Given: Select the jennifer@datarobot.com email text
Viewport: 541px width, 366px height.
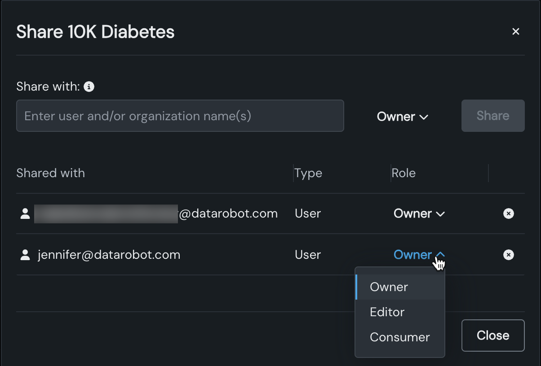Looking at the screenshot, I should [109, 255].
